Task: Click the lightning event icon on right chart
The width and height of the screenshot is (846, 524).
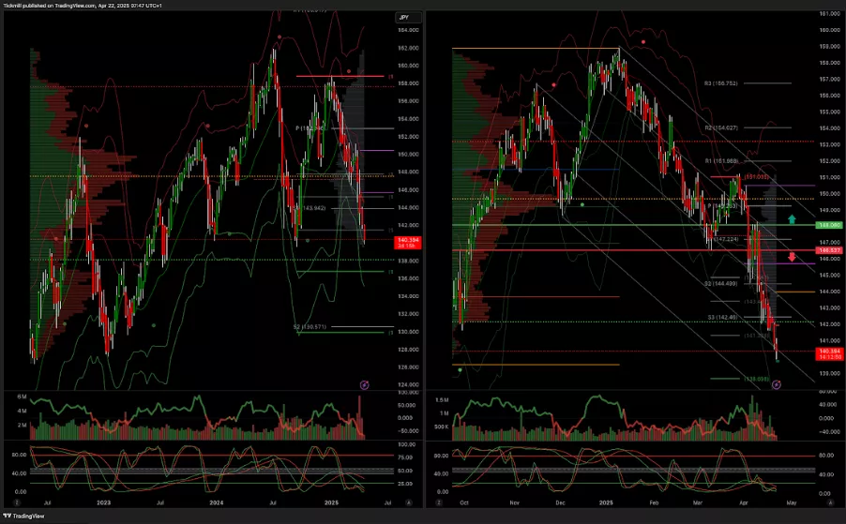Action: click(x=776, y=384)
